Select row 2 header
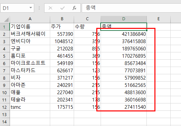This screenshot has height=126, width=181. [x=5, y=34]
